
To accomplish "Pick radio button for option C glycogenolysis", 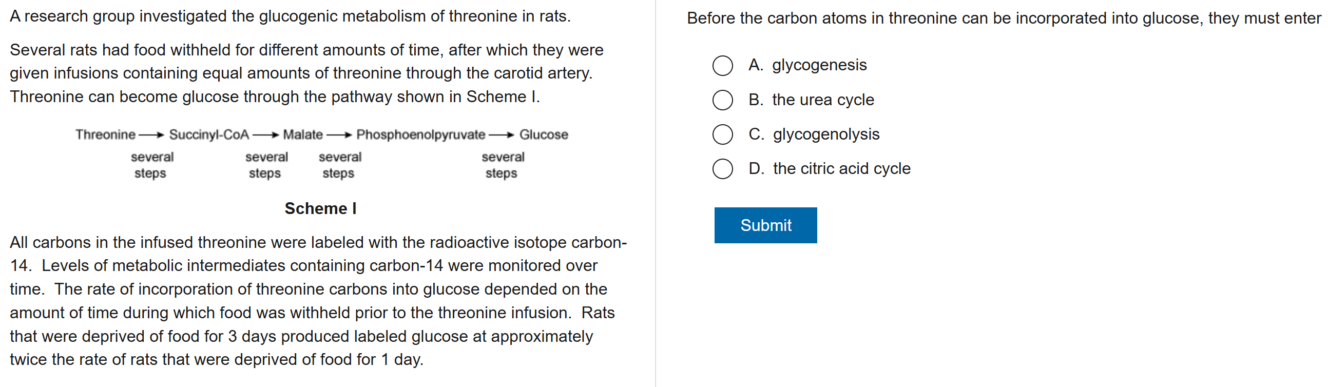I will (x=722, y=134).
